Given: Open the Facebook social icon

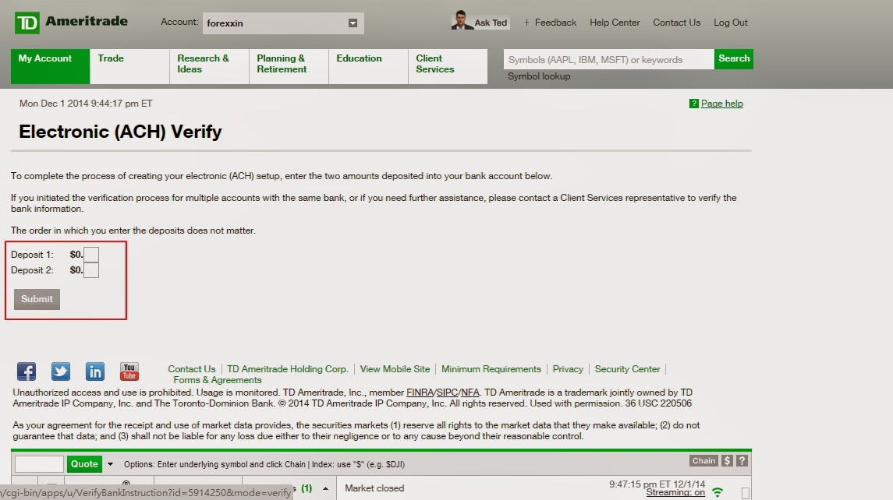Looking at the screenshot, I should [x=27, y=371].
